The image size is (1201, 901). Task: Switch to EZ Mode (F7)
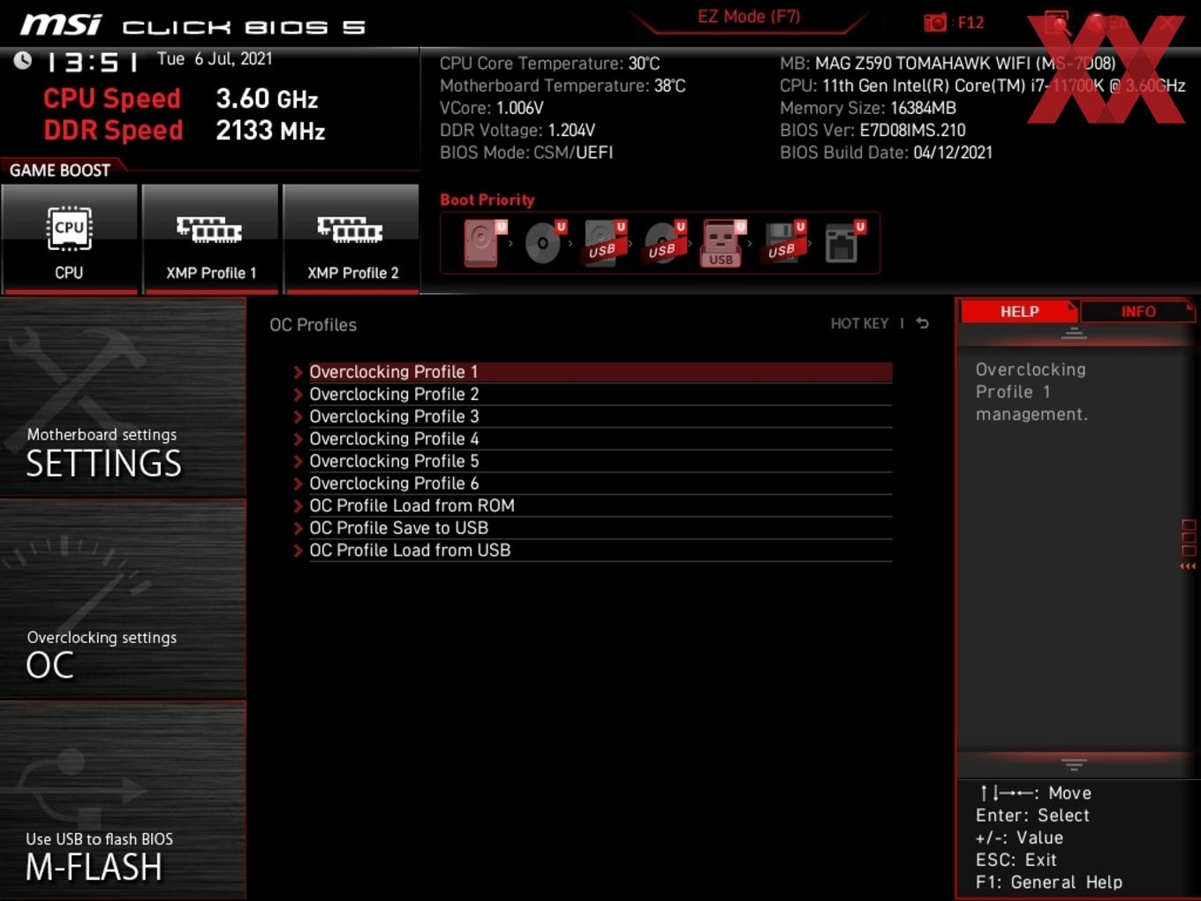[749, 17]
